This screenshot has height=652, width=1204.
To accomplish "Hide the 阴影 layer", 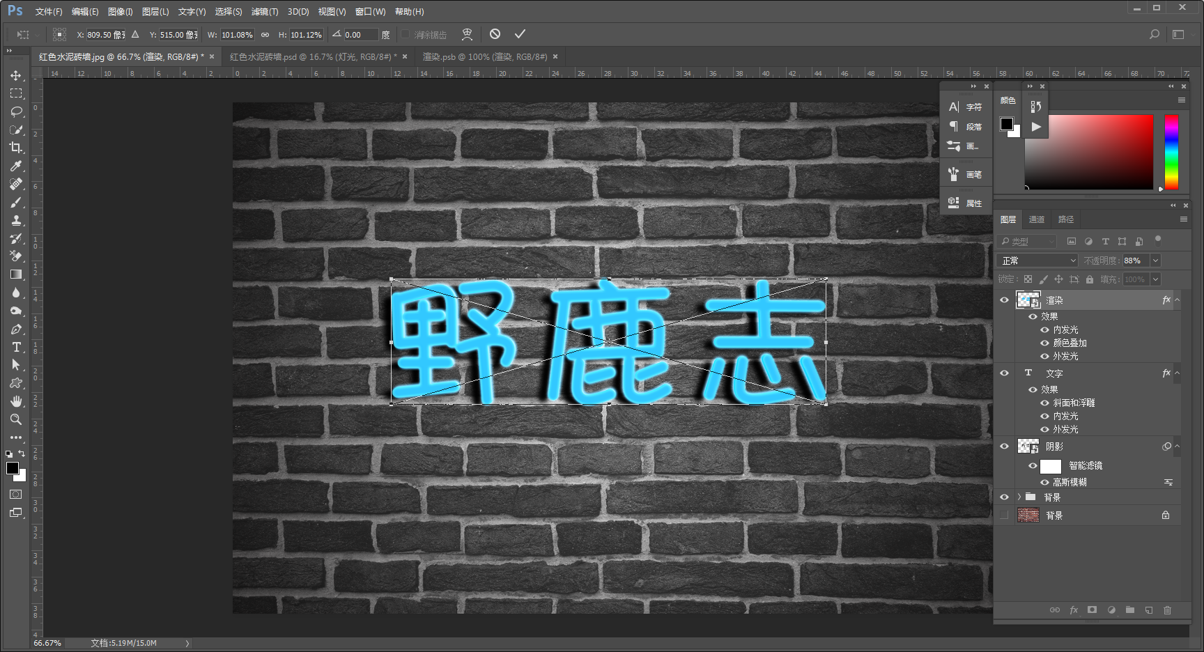I will (x=1004, y=447).
